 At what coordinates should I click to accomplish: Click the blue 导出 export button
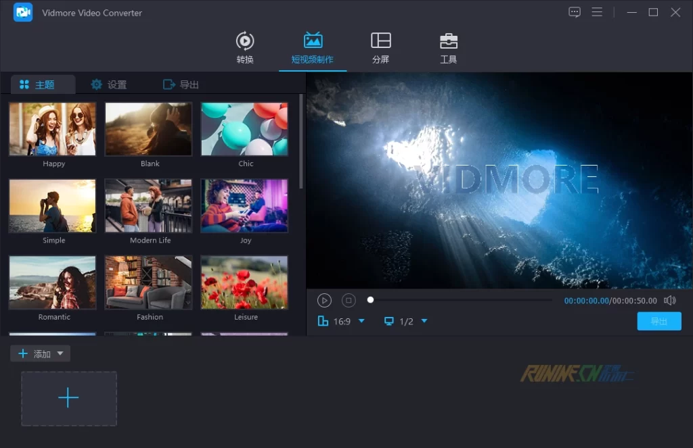(658, 321)
